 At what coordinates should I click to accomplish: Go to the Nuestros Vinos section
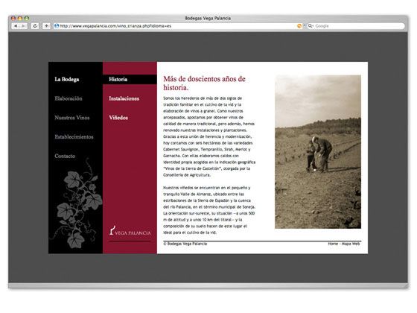[x=72, y=118]
